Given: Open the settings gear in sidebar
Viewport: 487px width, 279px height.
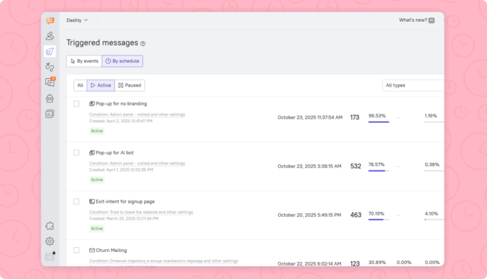Looking at the screenshot, I should pos(50,241).
